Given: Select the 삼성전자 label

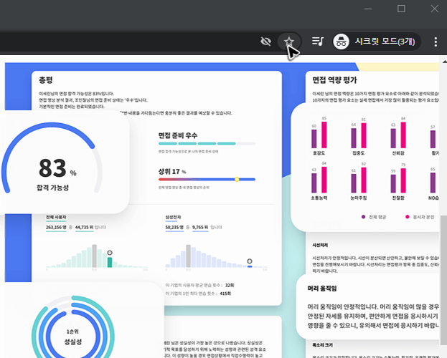Looking at the screenshot, I should coord(173,217).
